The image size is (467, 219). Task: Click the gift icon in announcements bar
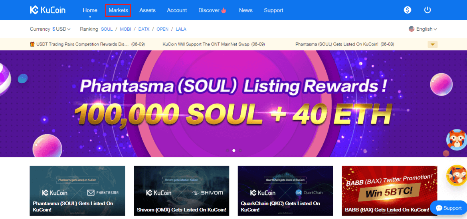click(x=32, y=44)
